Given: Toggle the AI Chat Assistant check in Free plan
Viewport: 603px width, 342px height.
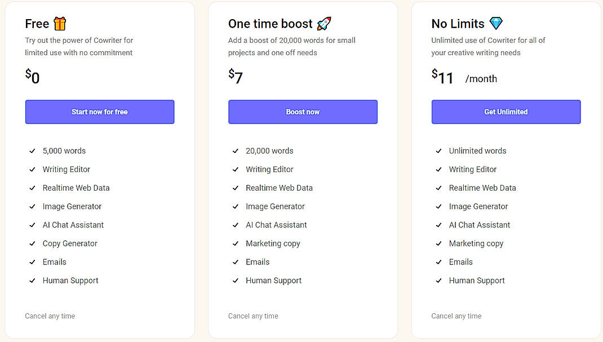Looking at the screenshot, I should (x=32, y=225).
